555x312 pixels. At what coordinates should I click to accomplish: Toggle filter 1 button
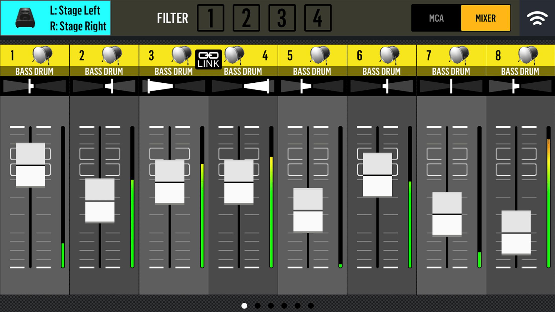[211, 18]
